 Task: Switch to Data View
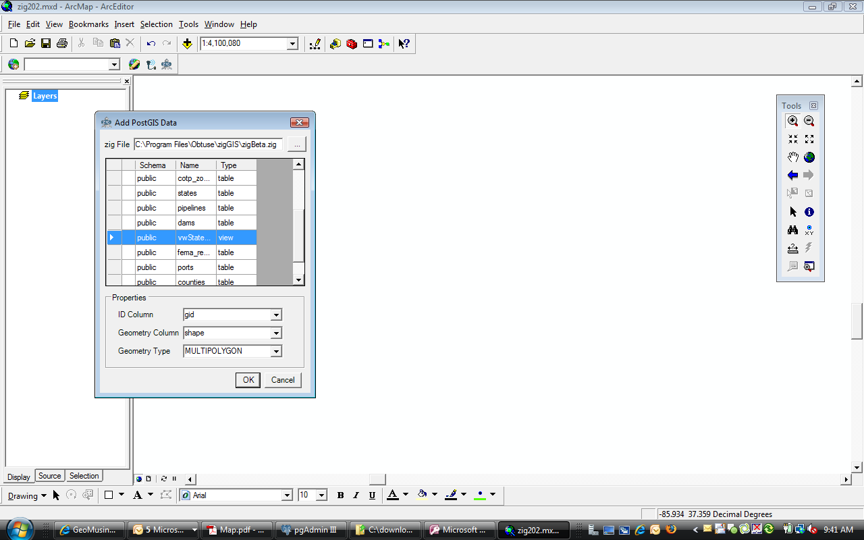139,479
